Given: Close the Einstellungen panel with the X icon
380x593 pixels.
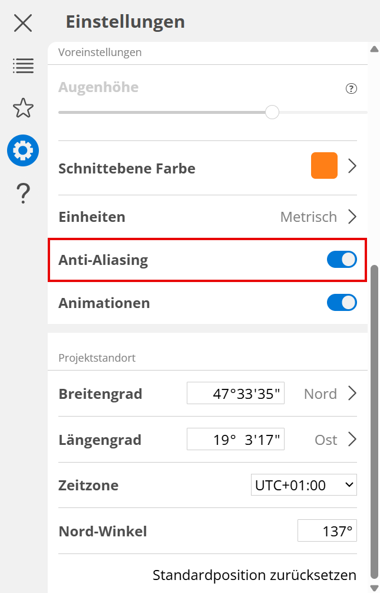Looking at the screenshot, I should (23, 23).
